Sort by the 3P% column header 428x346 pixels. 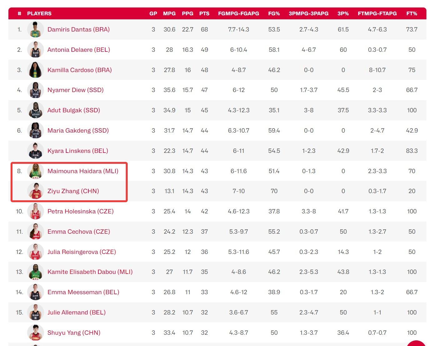pyautogui.click(x=343, y=13)
